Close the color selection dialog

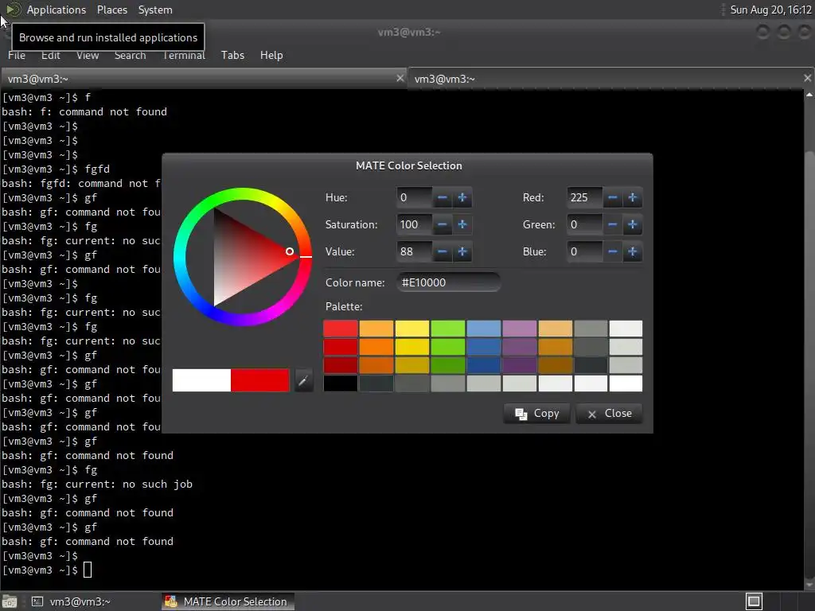(x=609, y=414)
